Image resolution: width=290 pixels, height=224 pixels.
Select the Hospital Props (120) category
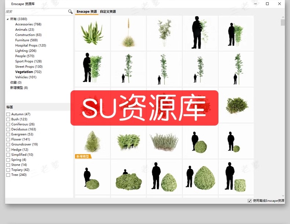[x=31, y=46]
